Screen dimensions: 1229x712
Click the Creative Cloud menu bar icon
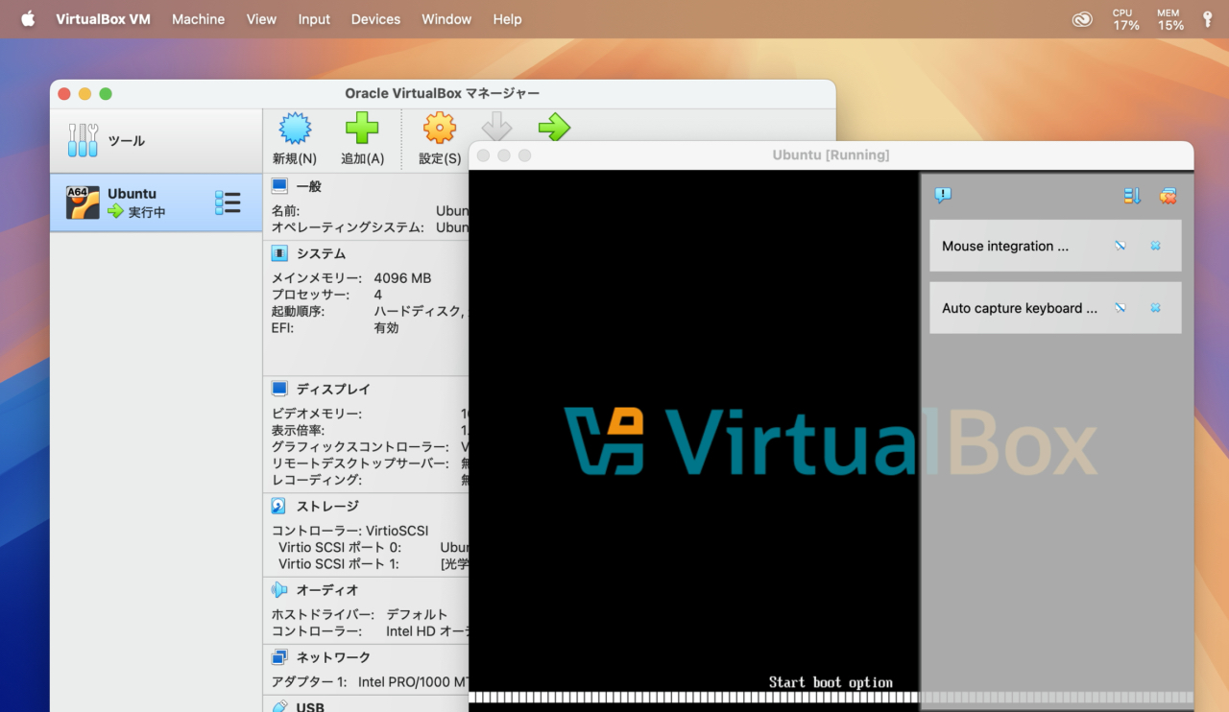tap(1082, 19)
